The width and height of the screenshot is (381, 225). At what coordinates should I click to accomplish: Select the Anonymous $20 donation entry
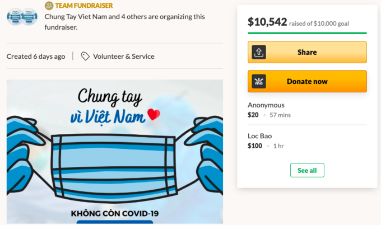(x=307, y=110)
